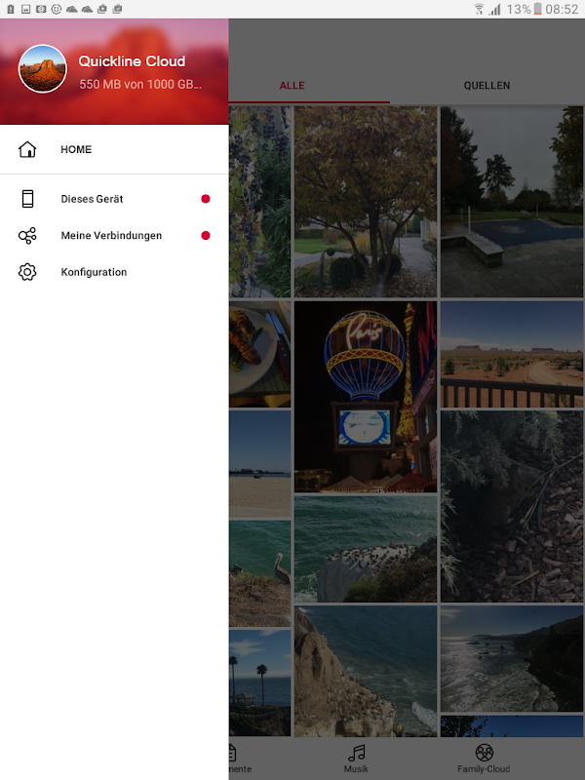Viewport: 585px width, 780px height.
Task: Open the desert mesa landscape photo
Action: (512, 354)
